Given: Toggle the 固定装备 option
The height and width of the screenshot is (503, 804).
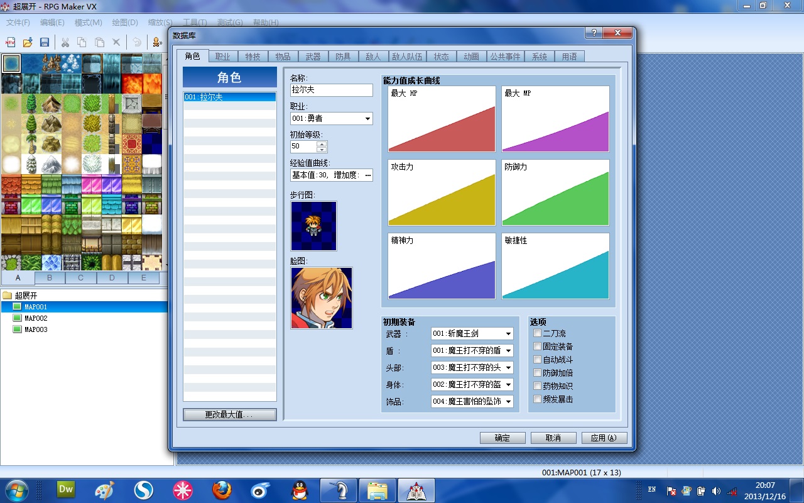Looking at the screenshot, I should 537,346.
